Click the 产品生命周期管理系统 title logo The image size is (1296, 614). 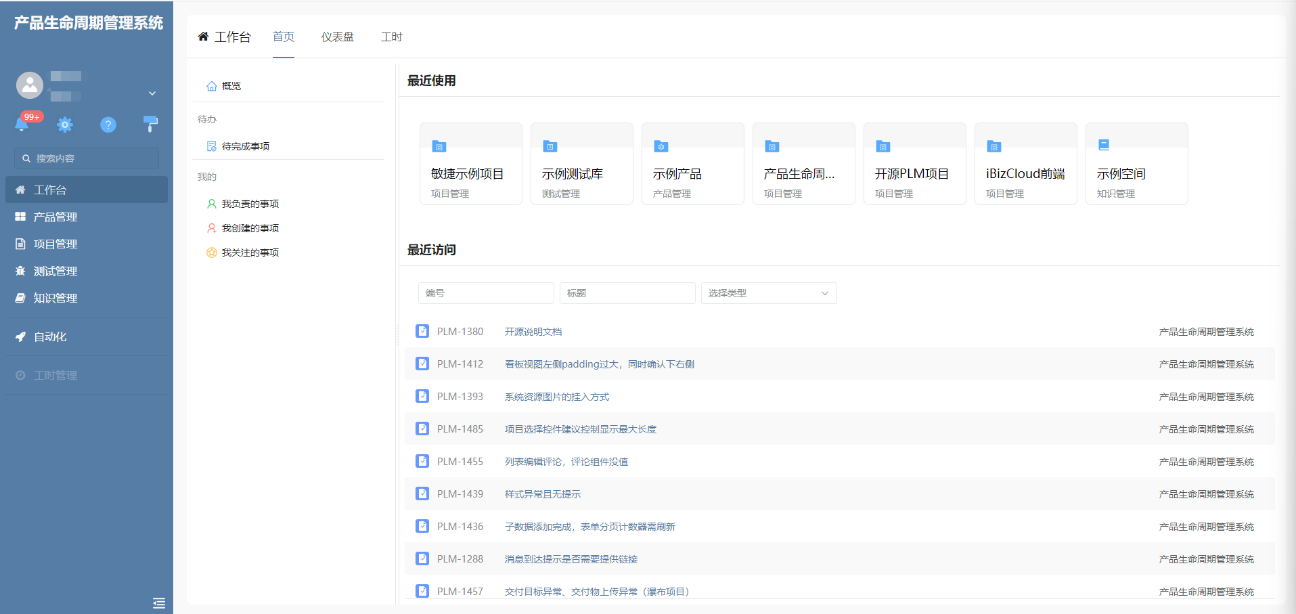coord(89,23)
